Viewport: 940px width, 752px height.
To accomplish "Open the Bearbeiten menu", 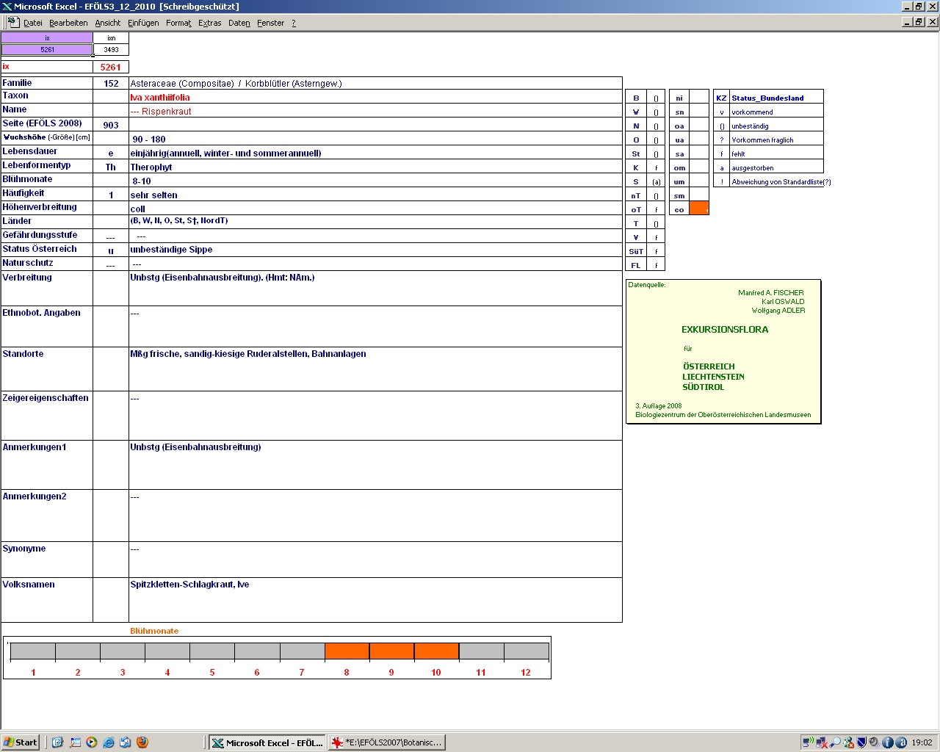I will [68, 23].
